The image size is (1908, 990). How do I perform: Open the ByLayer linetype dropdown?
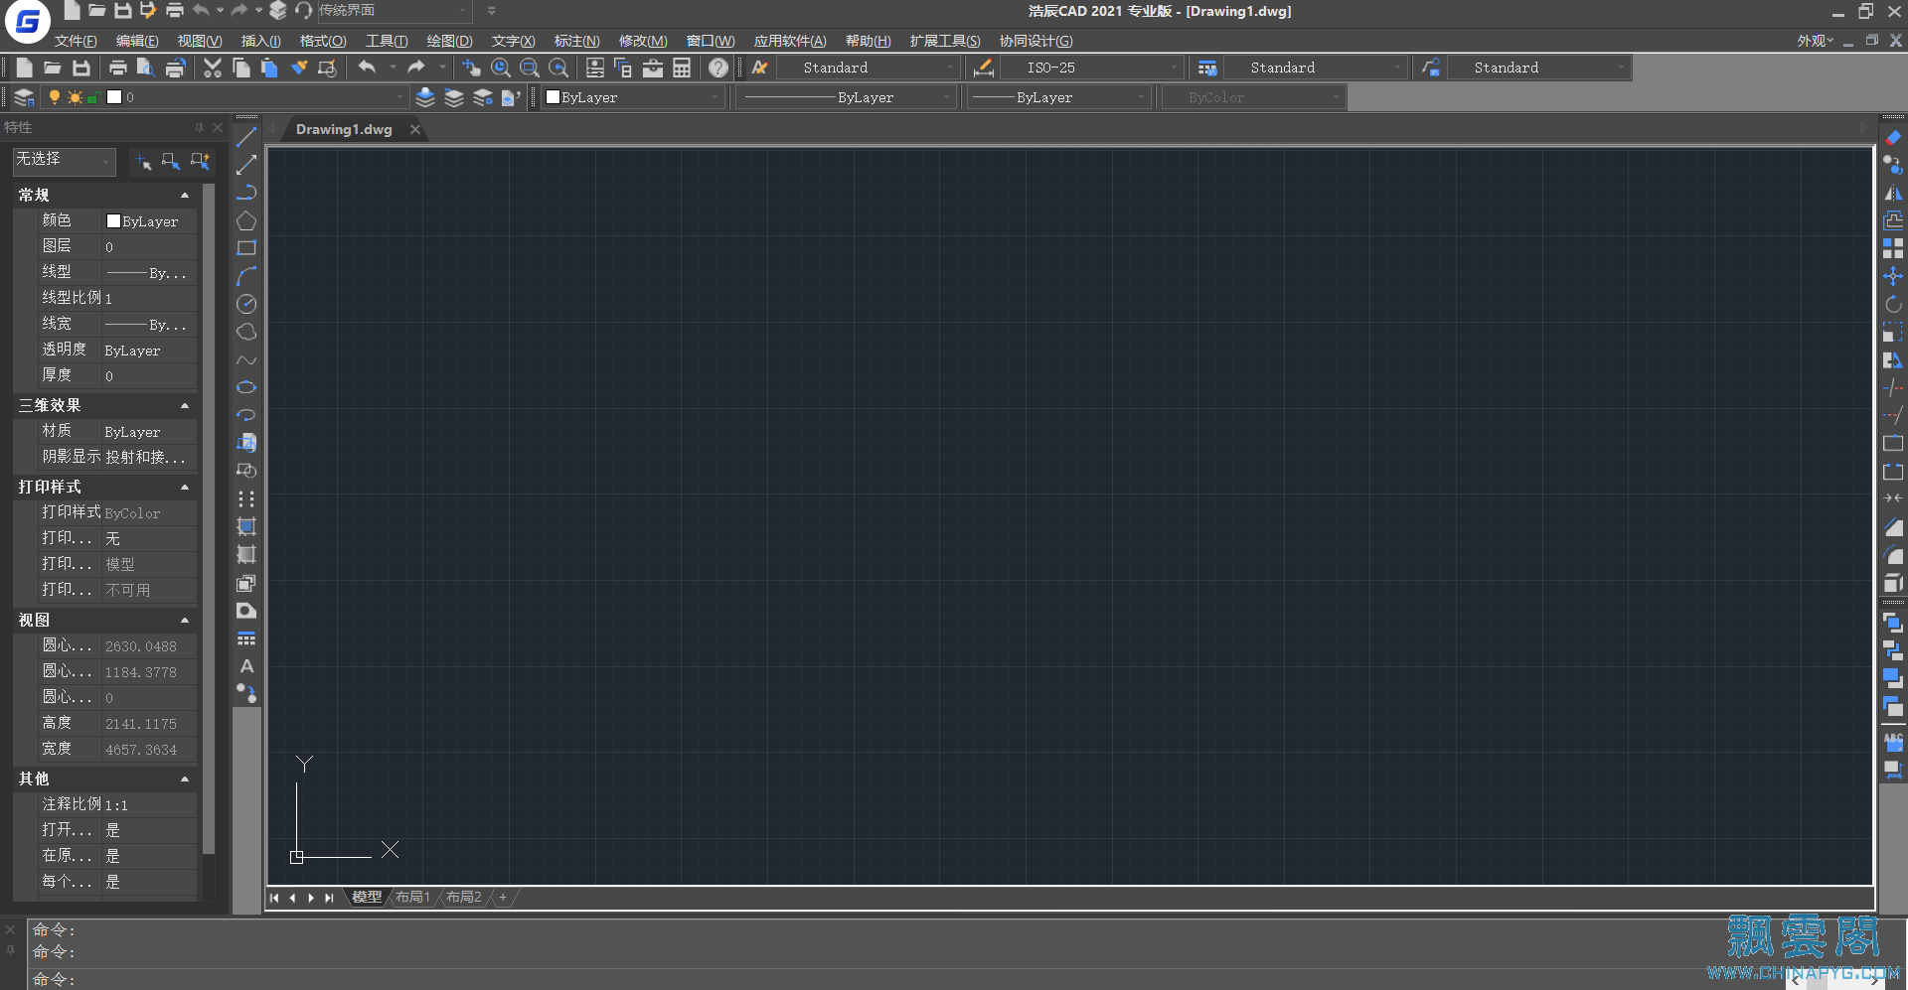pyautogui.click(x=846, y=97)
